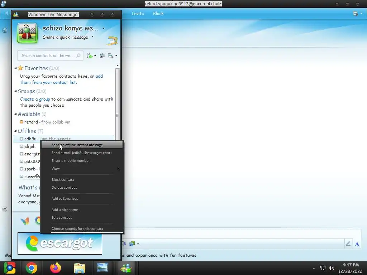Follow the add them from your contact list link

pyautogui.click(x=61, y=79)
